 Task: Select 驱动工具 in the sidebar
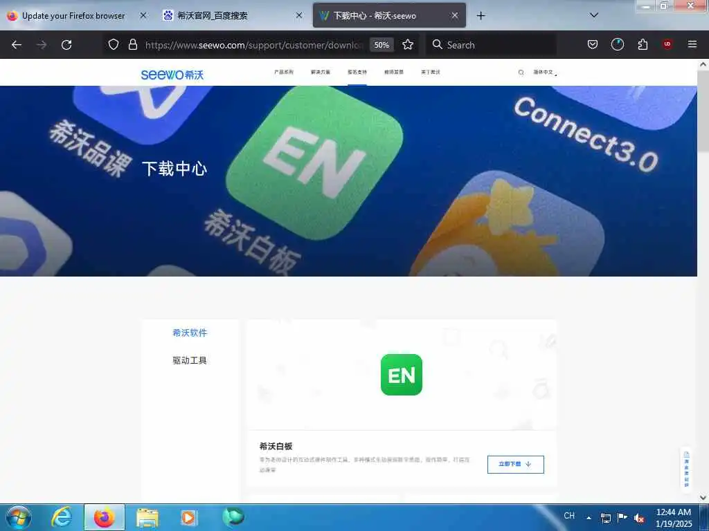coord(190,360)
